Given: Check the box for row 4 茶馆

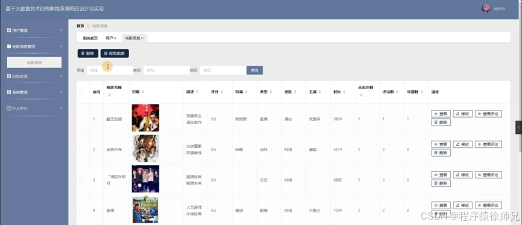Looking at the screenshot, I should pos(81,211).
